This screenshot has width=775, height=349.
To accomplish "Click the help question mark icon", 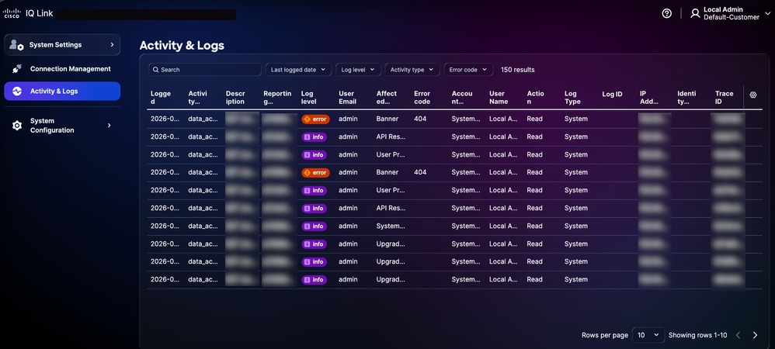I will click(x=667, y=13).
